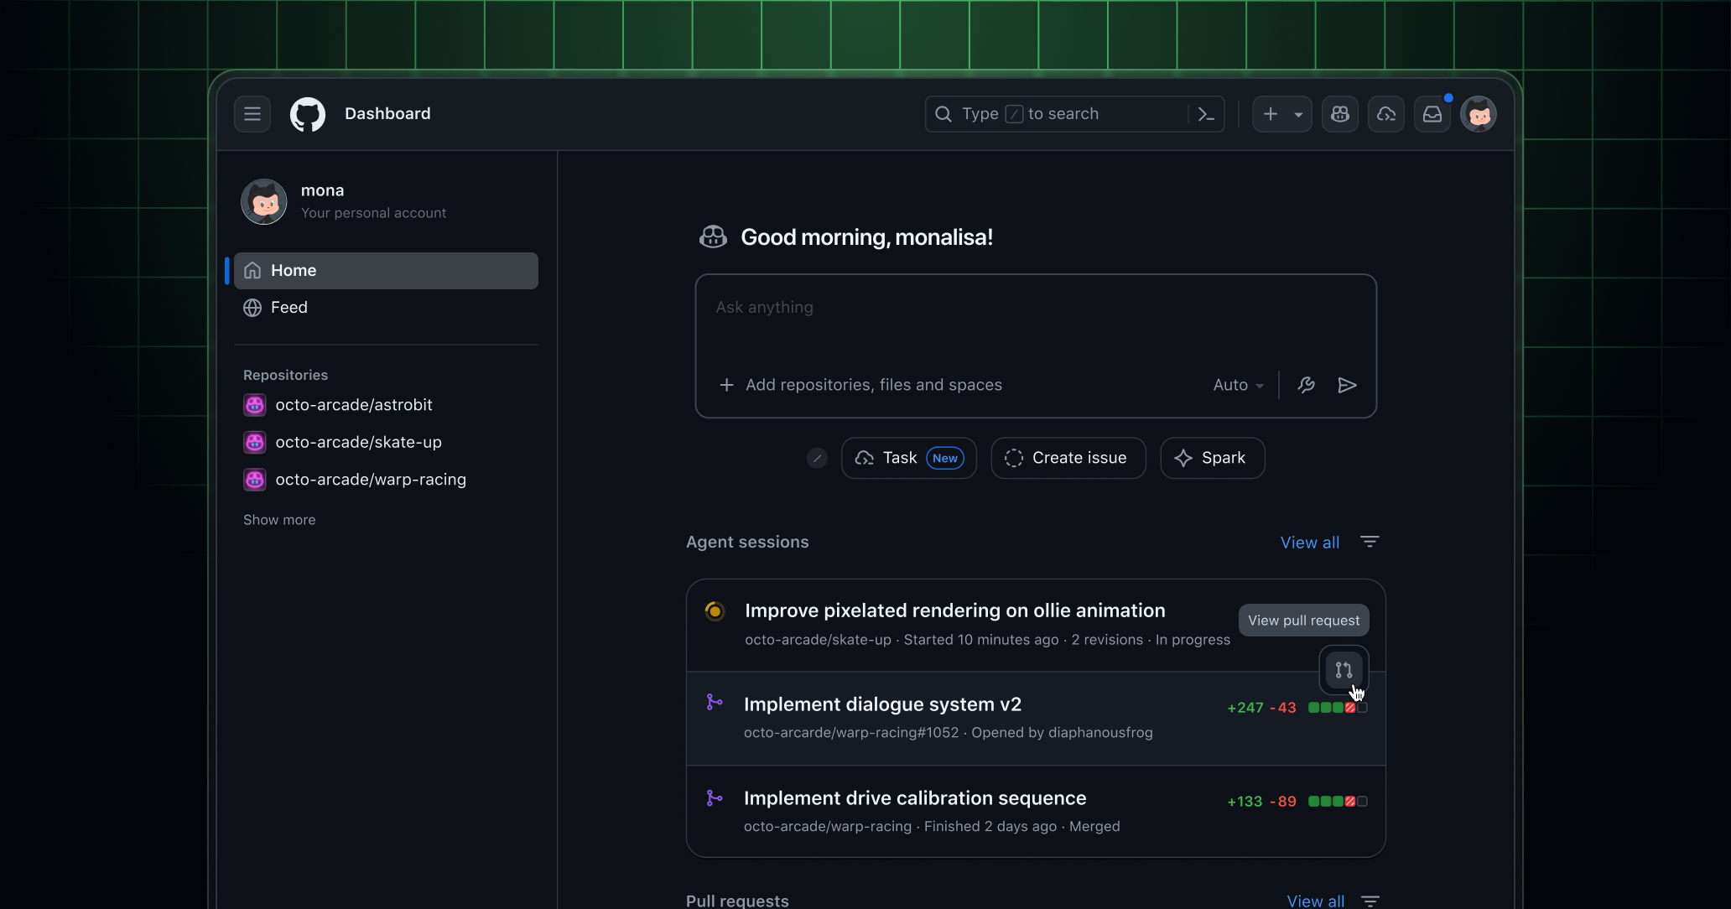Screen dimensions: 1731x909
Task: Click View pull request button
Action: coord(1302,620)
